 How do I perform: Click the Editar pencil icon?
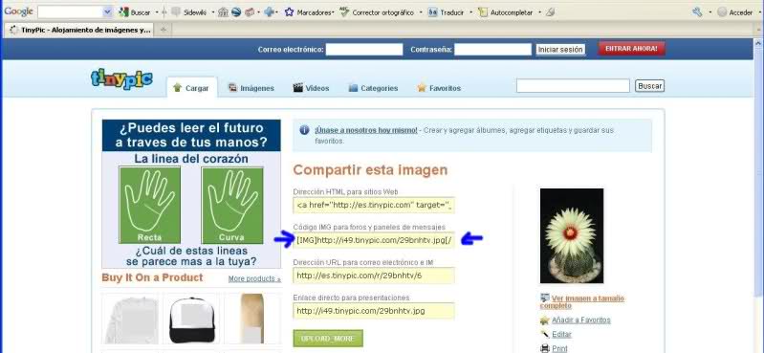(x=545, y=335)
